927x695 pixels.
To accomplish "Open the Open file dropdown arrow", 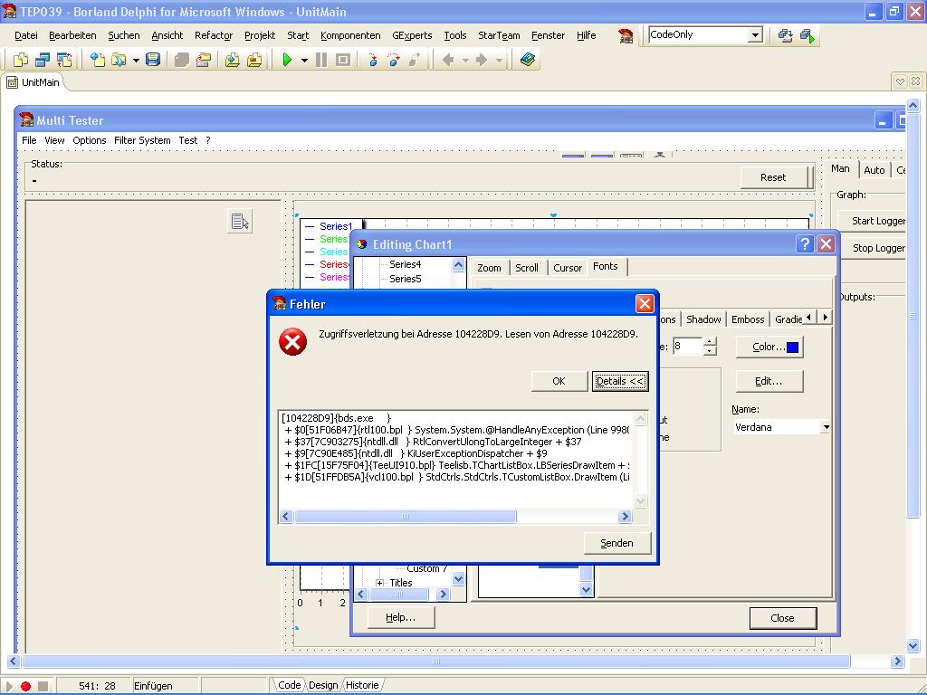I will point(136,60).
